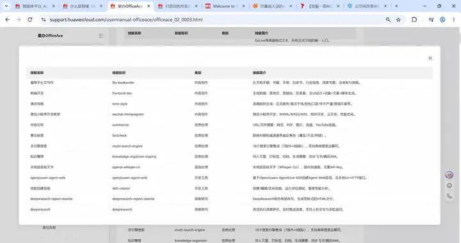Click the zoom magnifier icon in address bar
The image size is (461, 243).
click(x=388, y=20)
